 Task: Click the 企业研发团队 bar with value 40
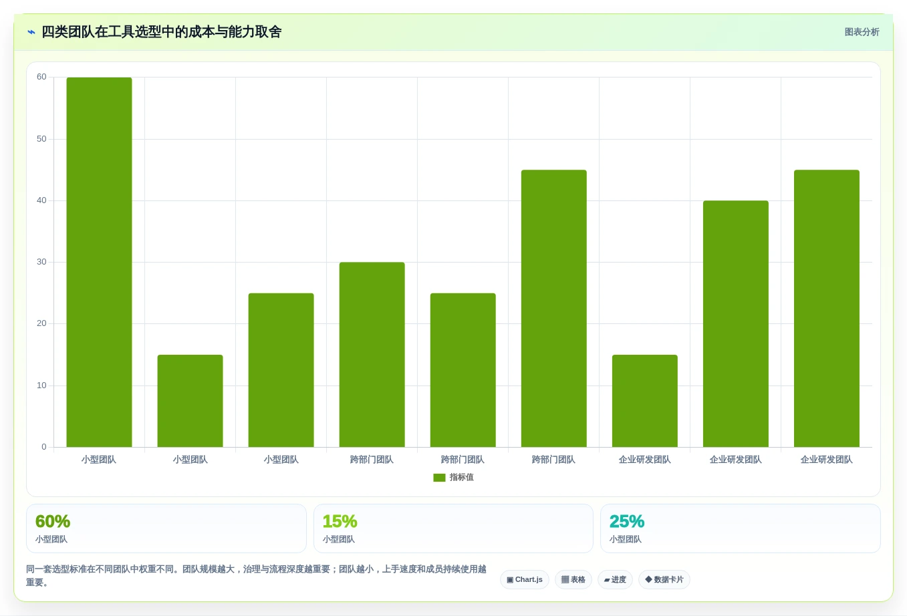tap(736, 324)
